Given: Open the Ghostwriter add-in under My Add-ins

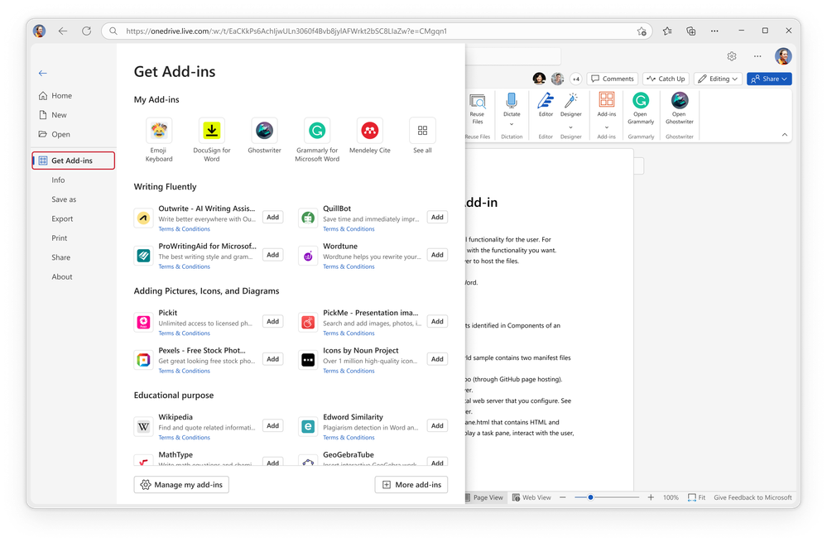Looking at the screenshot, I should [264, 130].
